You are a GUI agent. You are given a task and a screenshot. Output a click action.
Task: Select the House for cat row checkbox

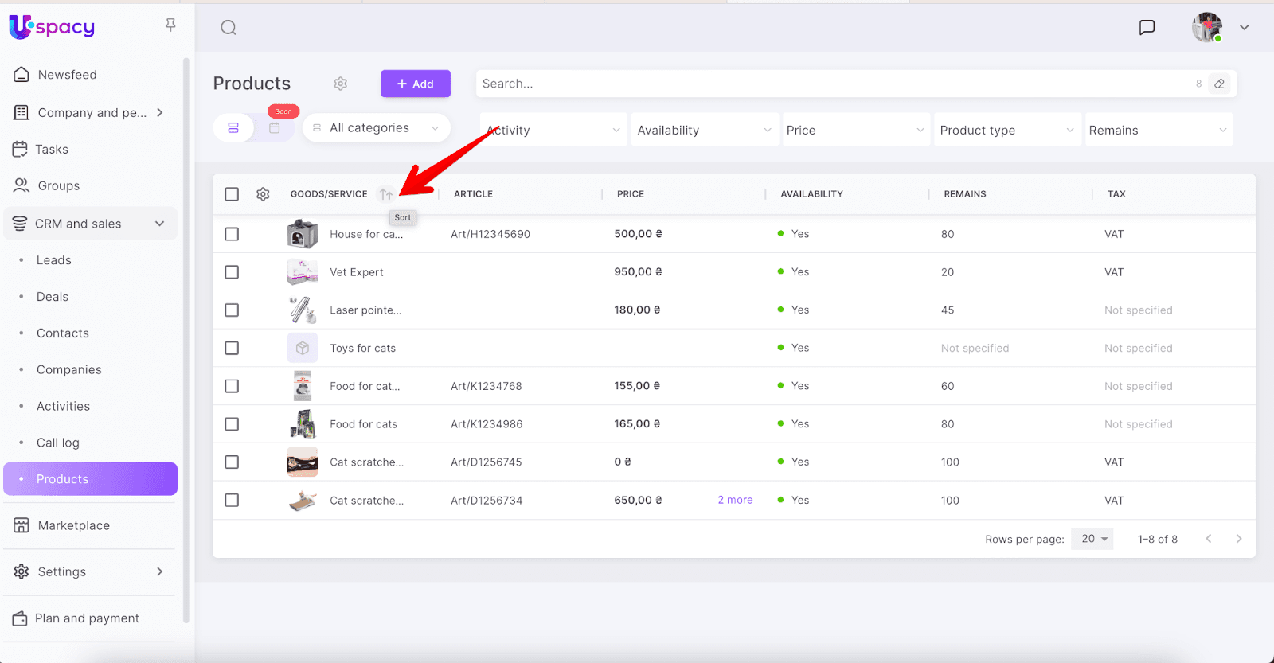(x=232, y=234)
